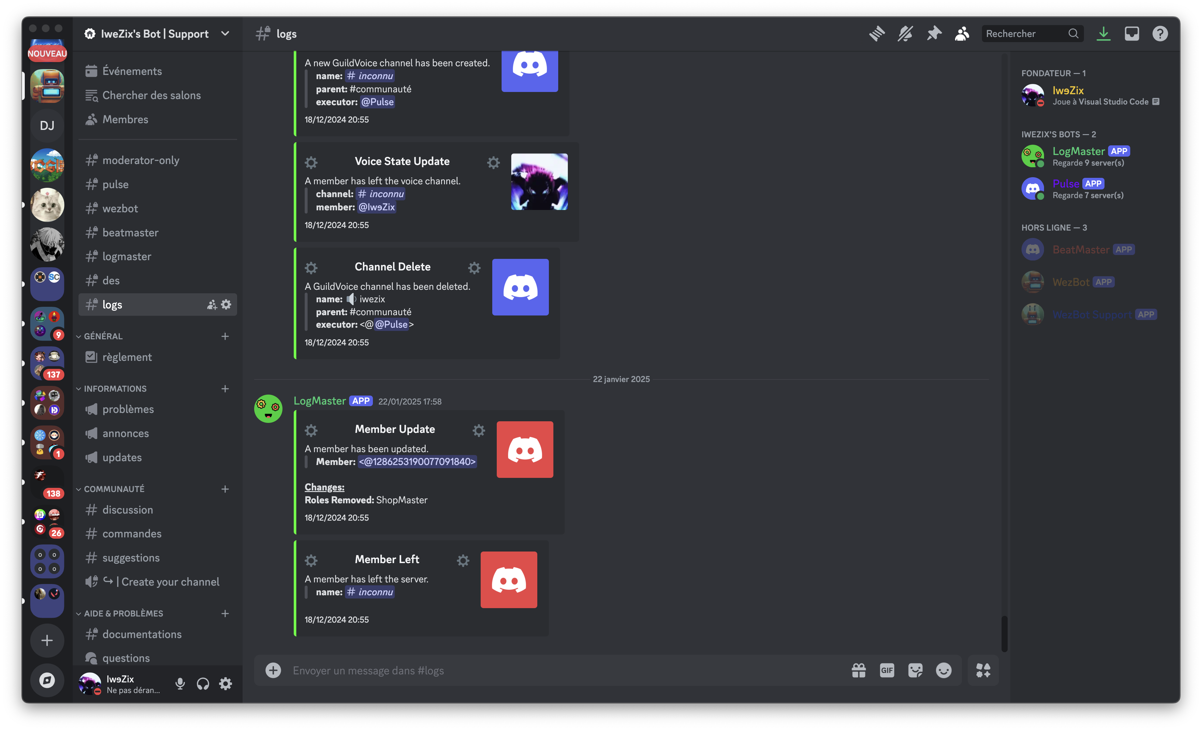
Task: Click the @Pulse mention in Channel Delete
Action: pyautogui.click(x=391, y=324)
